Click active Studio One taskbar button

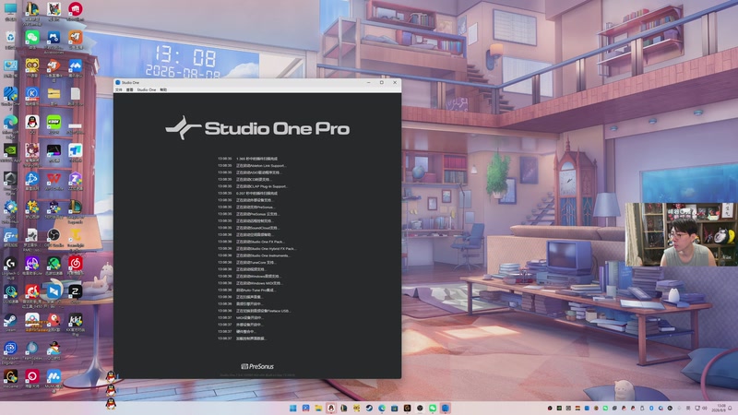click(x=446, y=408)
